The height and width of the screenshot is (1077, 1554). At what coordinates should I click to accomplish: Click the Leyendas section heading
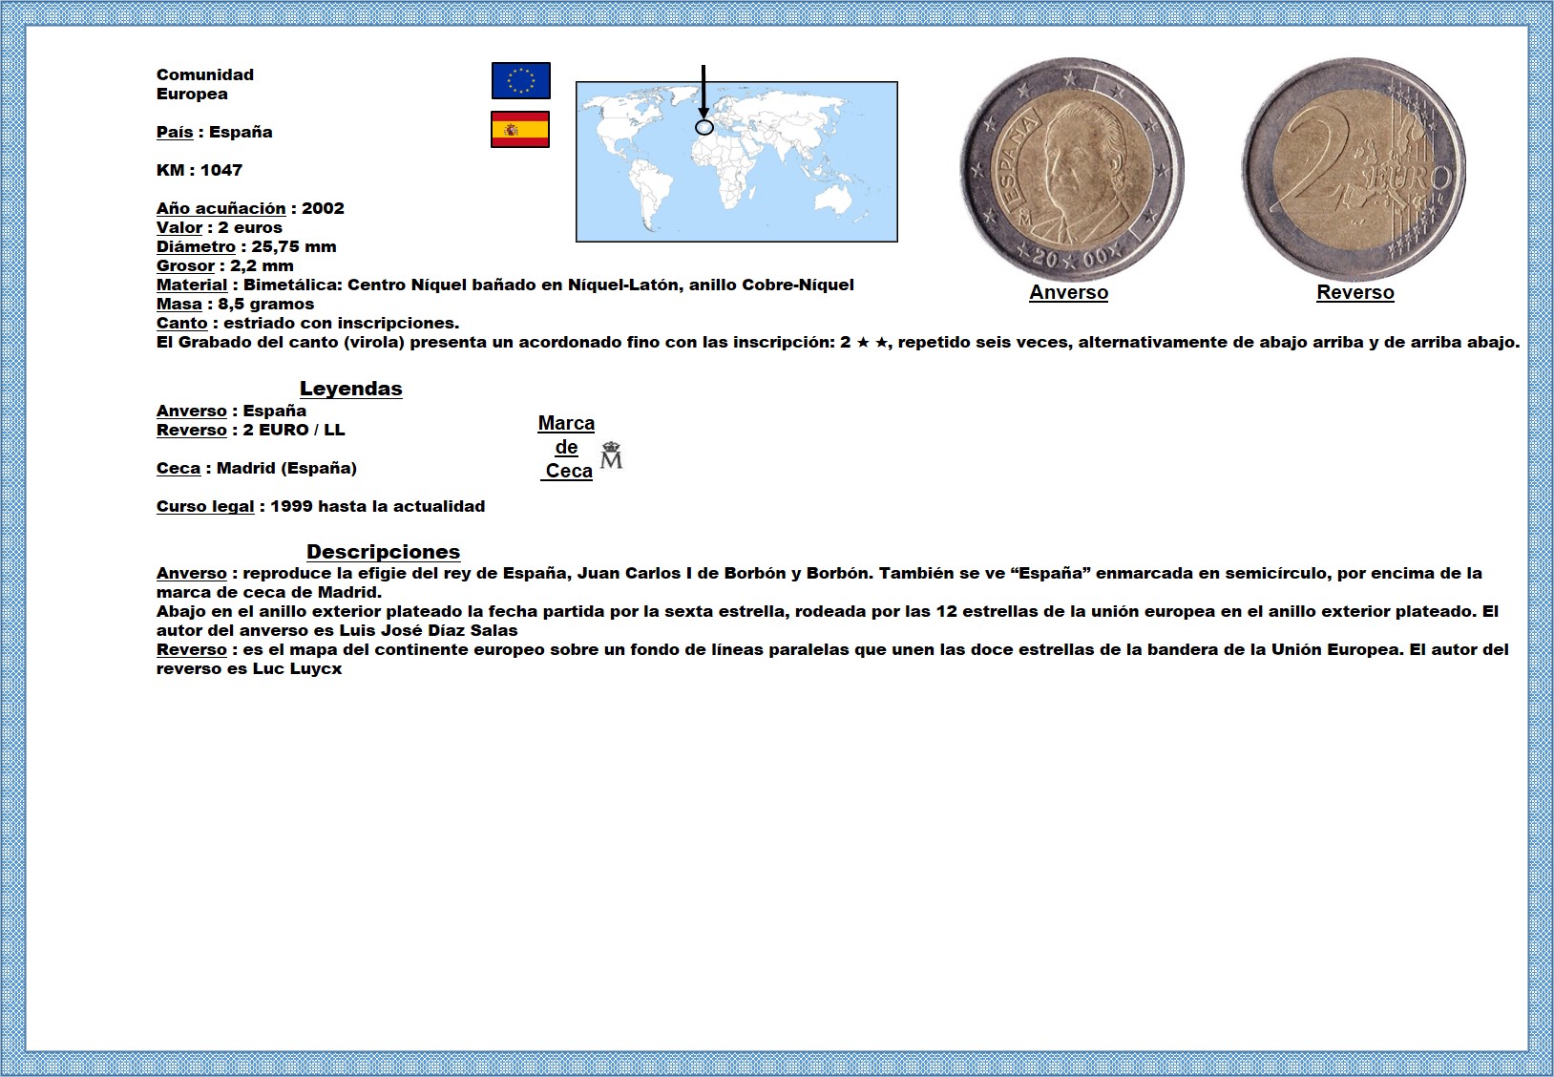point(351,389)
